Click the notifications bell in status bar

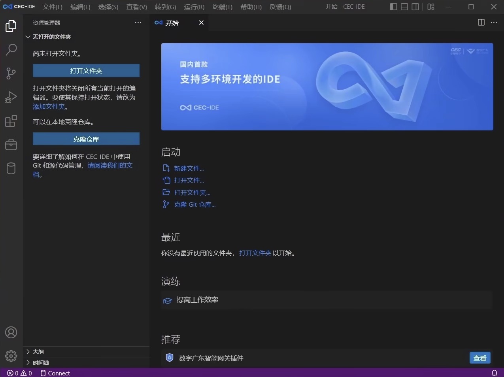point(494,373)
